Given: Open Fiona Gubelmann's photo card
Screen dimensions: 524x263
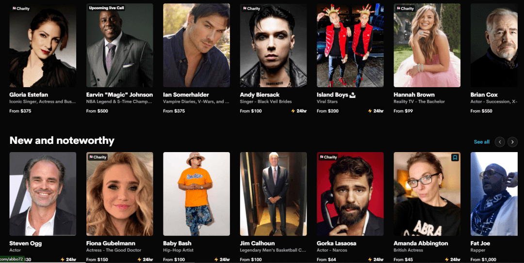Looking at the screenshot, I should pyautogui.click(x=120, y=194).
